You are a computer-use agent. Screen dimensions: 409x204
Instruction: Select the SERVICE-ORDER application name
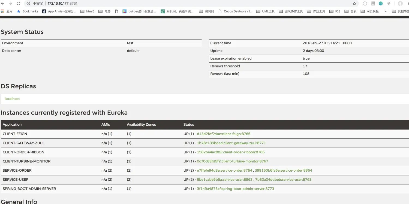pos(17,170)
